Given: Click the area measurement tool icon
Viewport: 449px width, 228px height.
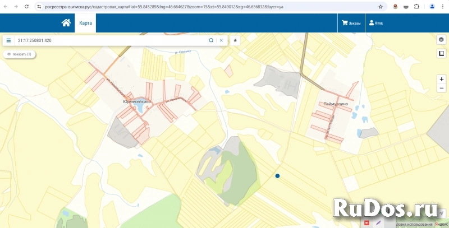Looking at the screenshot, I should [x=442, y=54].
